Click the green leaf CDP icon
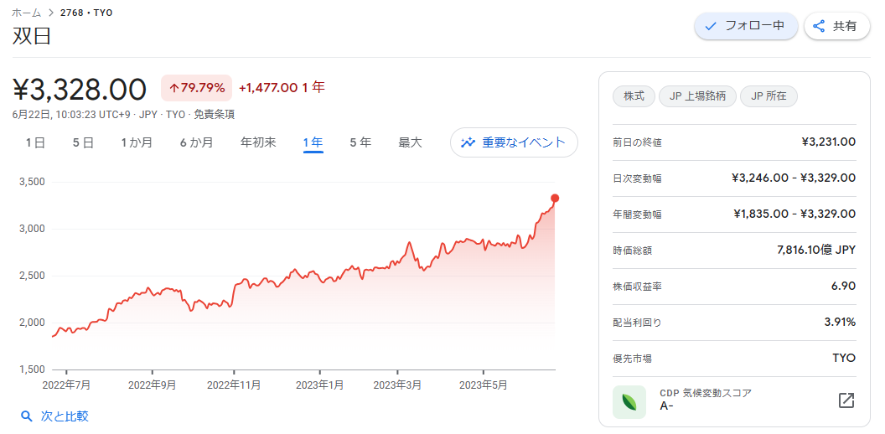This screenshot has width=885, height=434. point(629,402)
